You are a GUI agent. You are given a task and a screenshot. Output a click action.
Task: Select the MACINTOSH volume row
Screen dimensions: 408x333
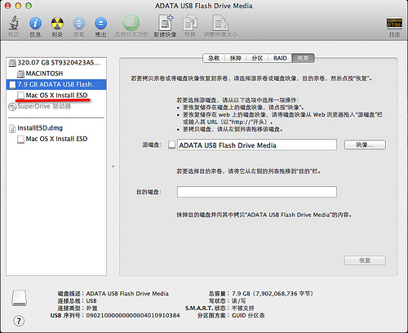[x=56, y=73]
